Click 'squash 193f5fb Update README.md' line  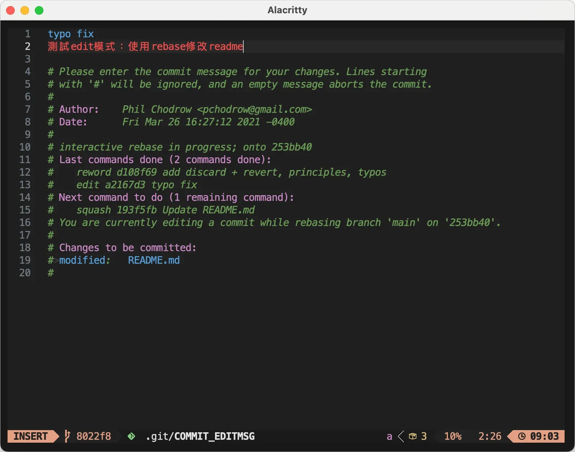click(151, 210)
